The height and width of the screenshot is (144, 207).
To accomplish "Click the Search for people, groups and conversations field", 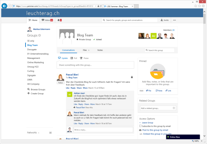I will tap(129, 20).
